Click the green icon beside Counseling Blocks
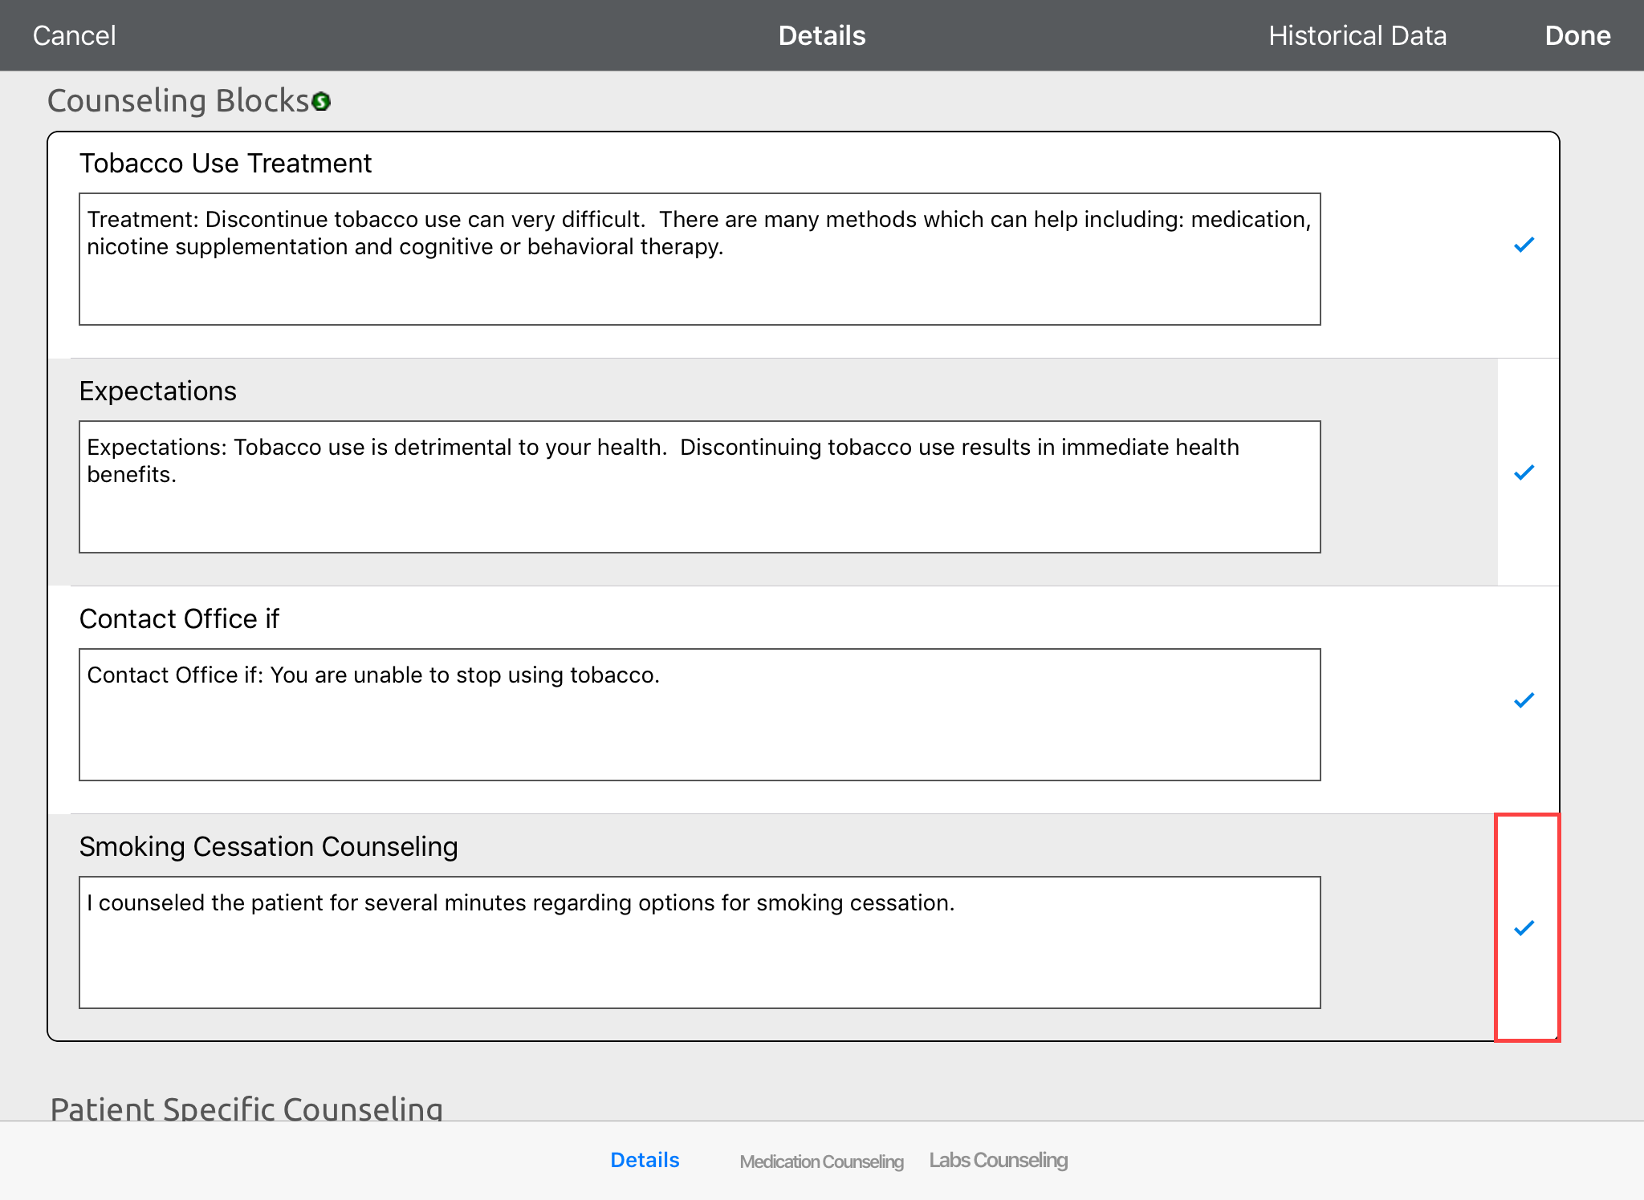Image resolution: width=1644 pixels, height=1200 pixels. click(321, 102)
